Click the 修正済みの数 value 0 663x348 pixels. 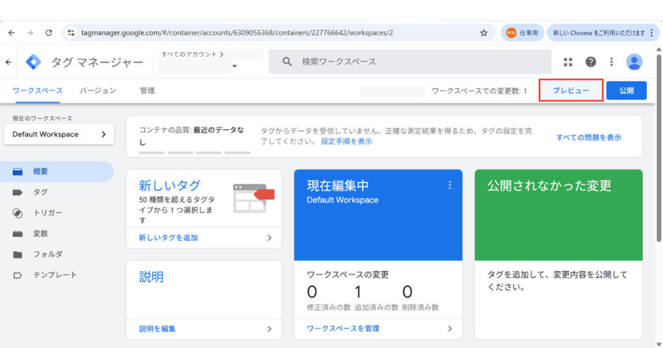312,292
